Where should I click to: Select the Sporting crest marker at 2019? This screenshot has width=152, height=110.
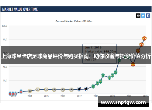click(112, 75)
